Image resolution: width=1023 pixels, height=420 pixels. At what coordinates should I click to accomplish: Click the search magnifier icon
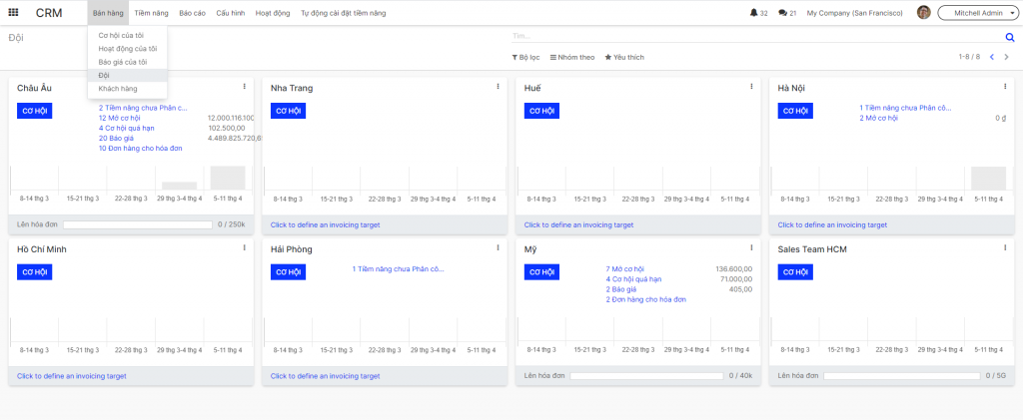pos(1010,37)
